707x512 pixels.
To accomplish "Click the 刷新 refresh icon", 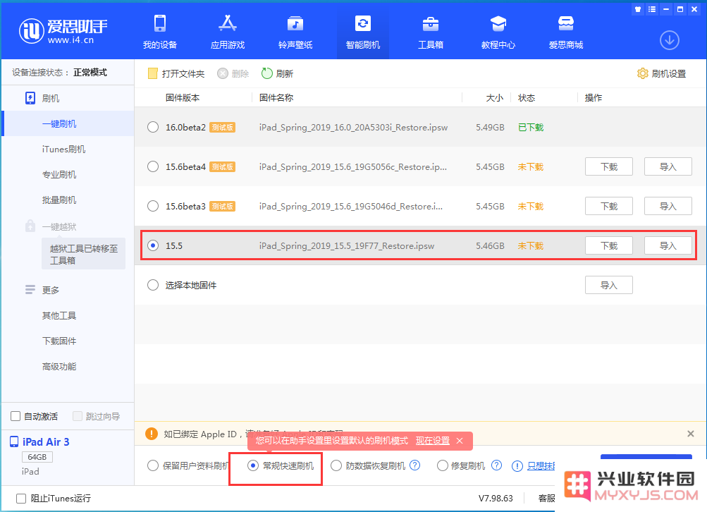I will [267, 73].
